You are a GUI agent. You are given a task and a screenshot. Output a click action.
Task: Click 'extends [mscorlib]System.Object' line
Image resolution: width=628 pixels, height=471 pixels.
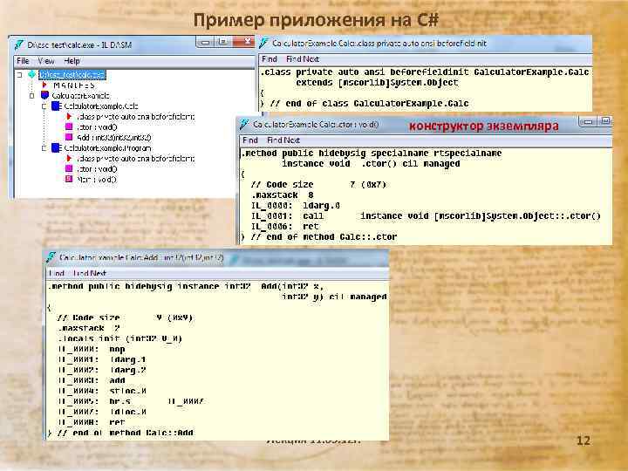377,83
